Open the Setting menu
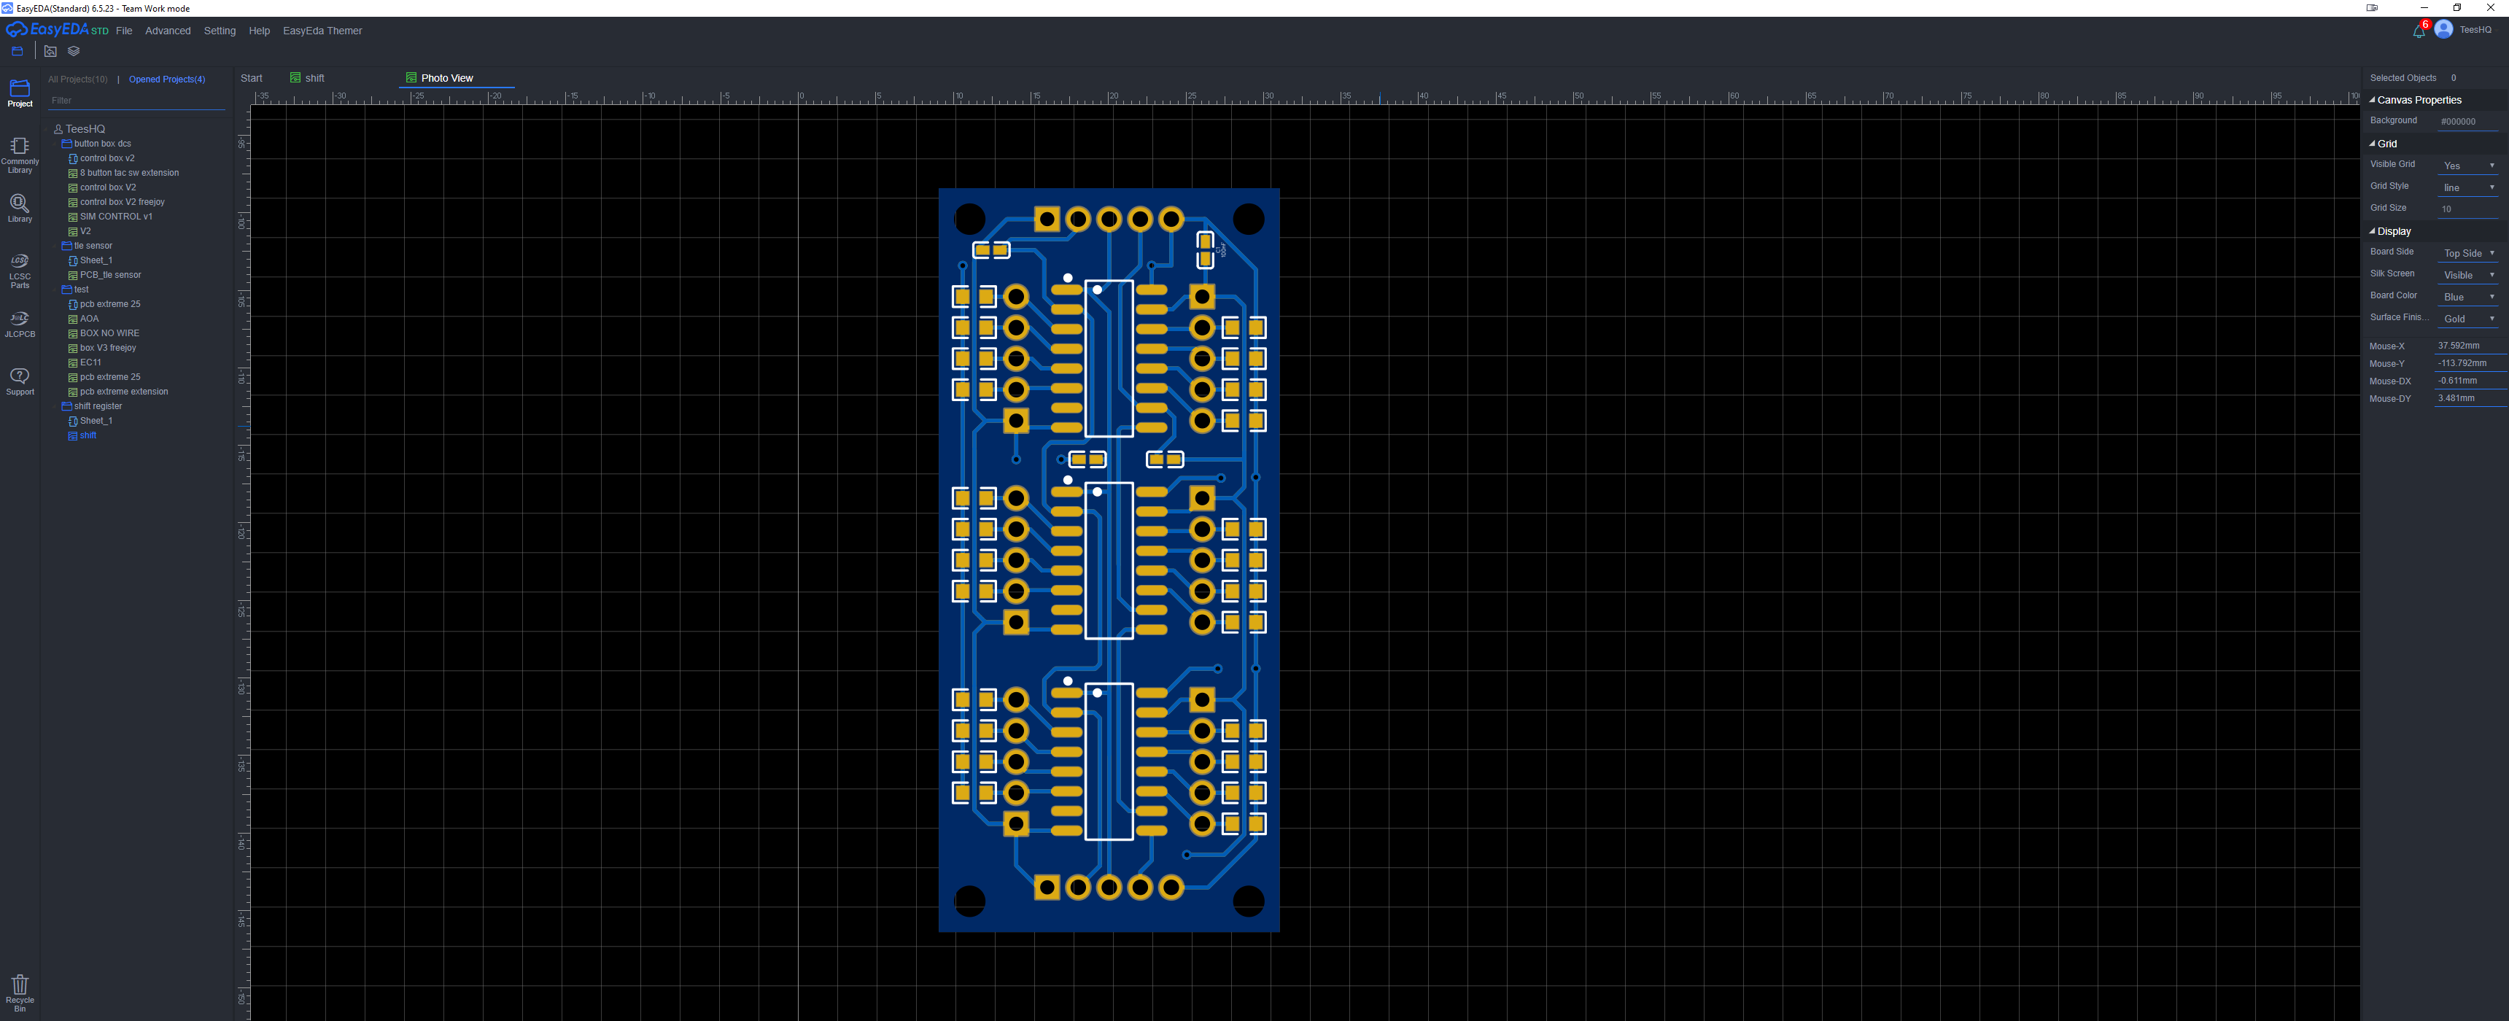Screen dimensions: 2509x1021 pyautogui.click(x=219, y=30)
